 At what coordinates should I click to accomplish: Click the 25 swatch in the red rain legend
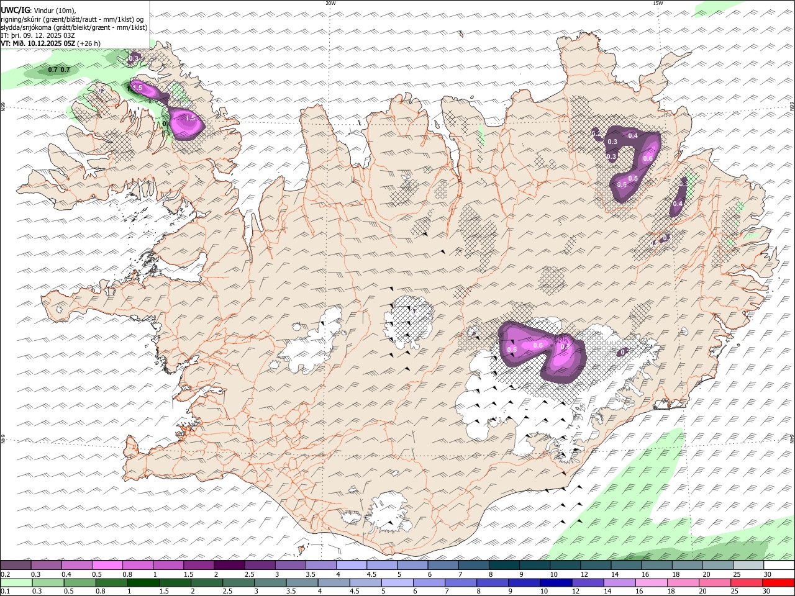747,583
